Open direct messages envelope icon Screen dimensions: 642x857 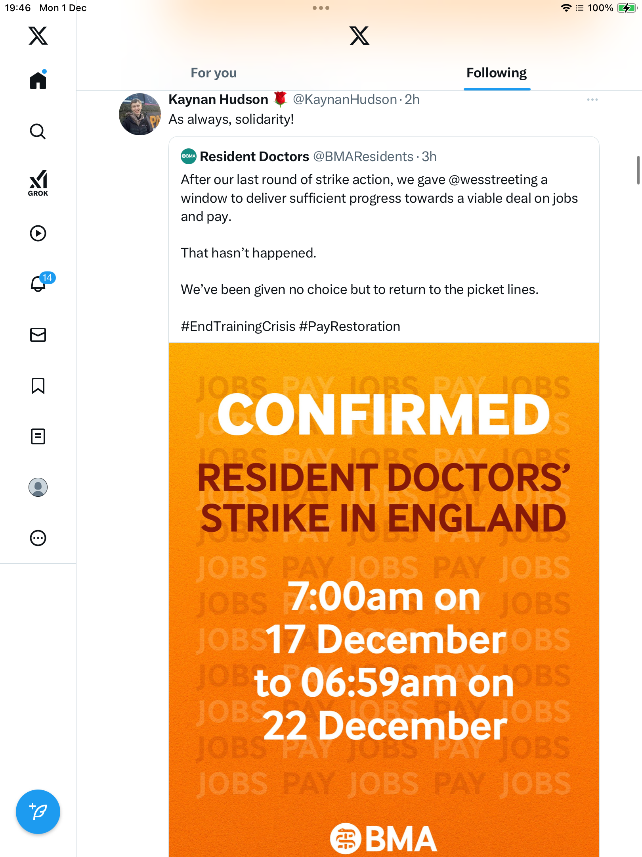(x=38, y=335)
